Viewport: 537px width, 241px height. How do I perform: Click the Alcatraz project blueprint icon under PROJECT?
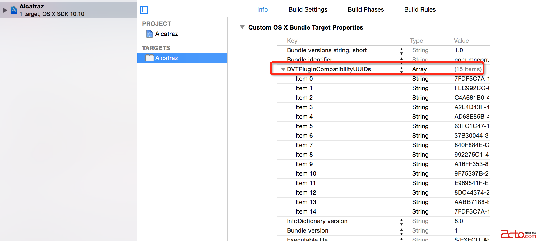pos(150,34)
